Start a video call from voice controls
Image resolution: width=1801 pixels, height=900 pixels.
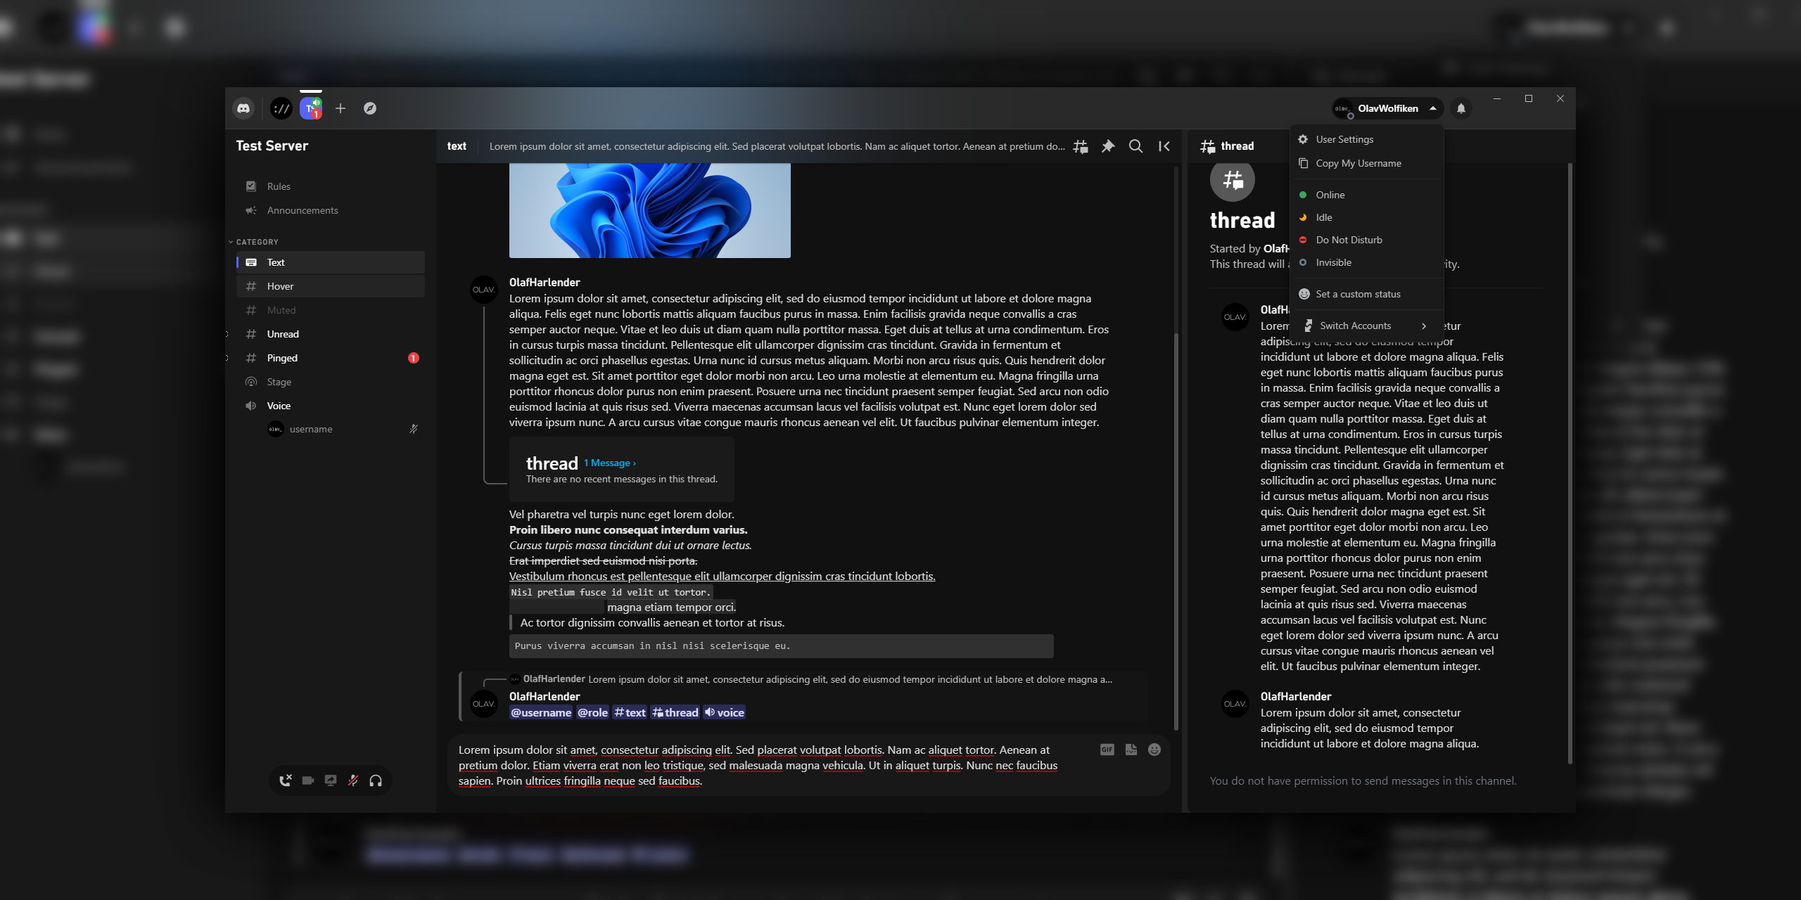point(308,780)
